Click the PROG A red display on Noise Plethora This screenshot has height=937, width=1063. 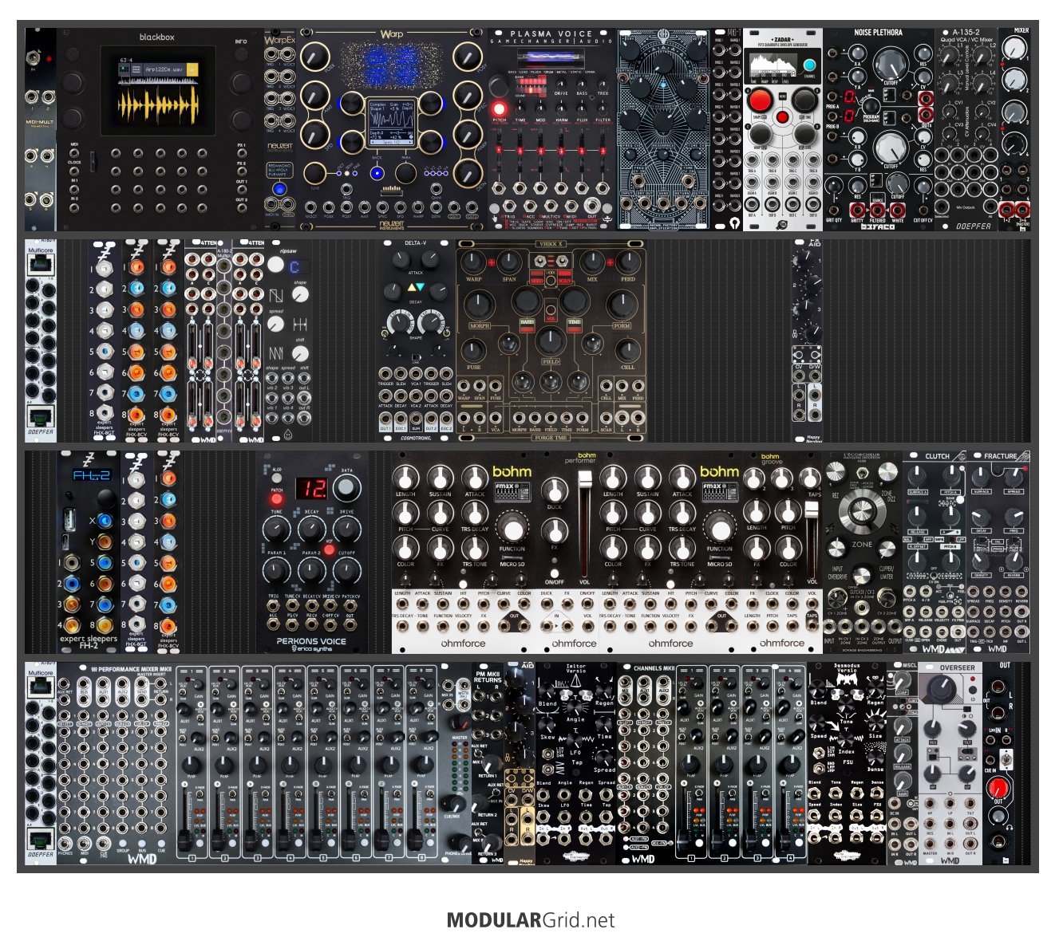point(849,96)
